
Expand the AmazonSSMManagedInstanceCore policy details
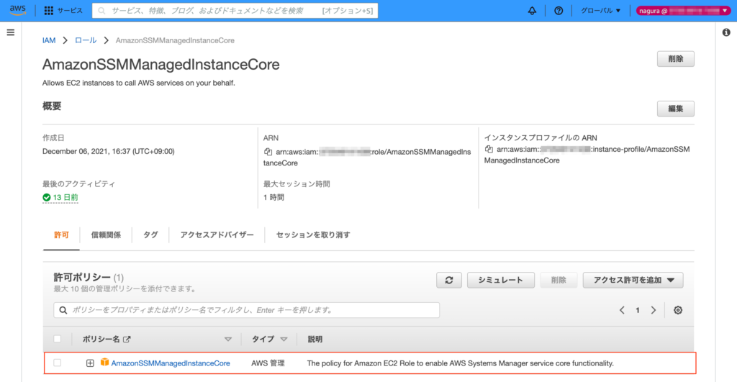tap(90, 363)
